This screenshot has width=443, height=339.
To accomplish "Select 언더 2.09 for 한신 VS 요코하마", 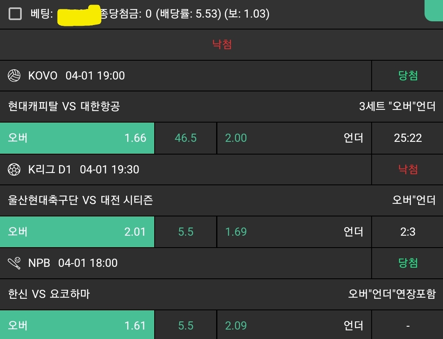I will point(294,325).
